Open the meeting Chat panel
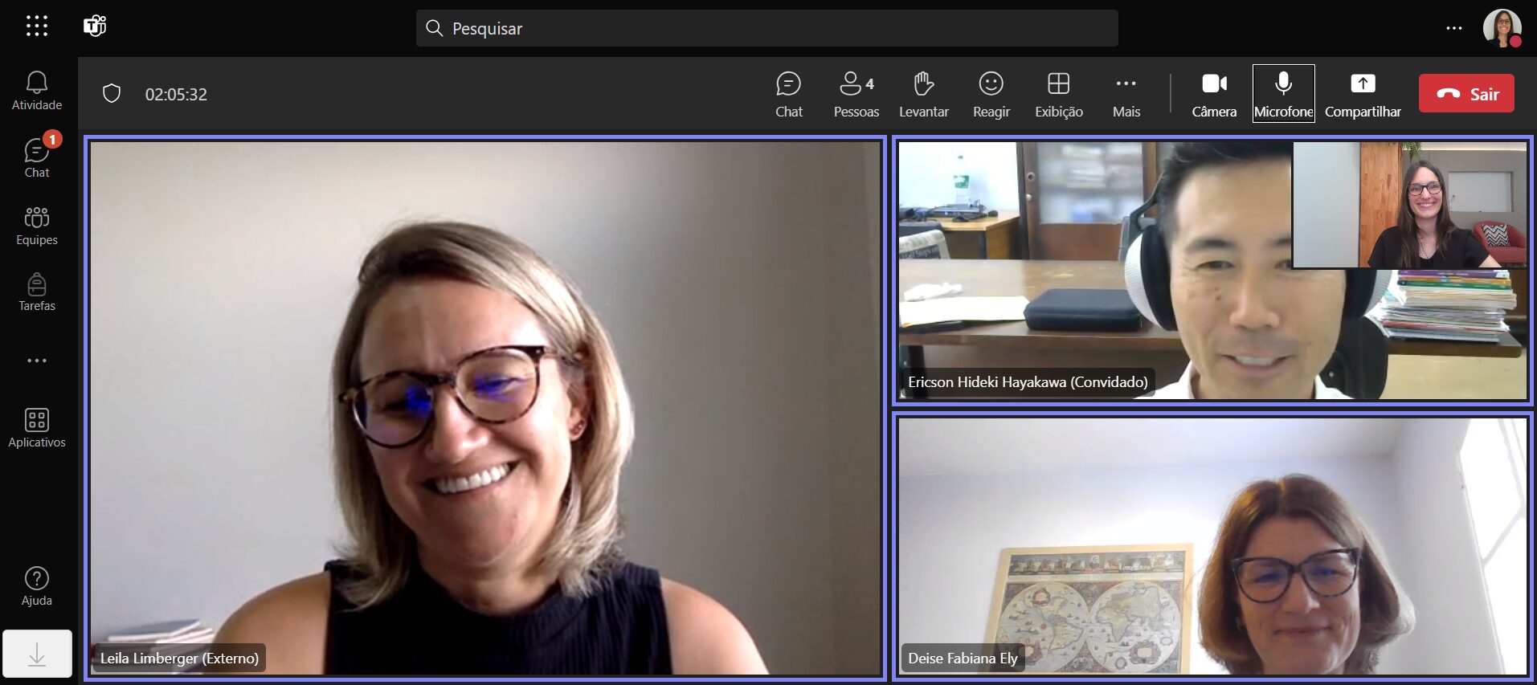 click(788, 93)
